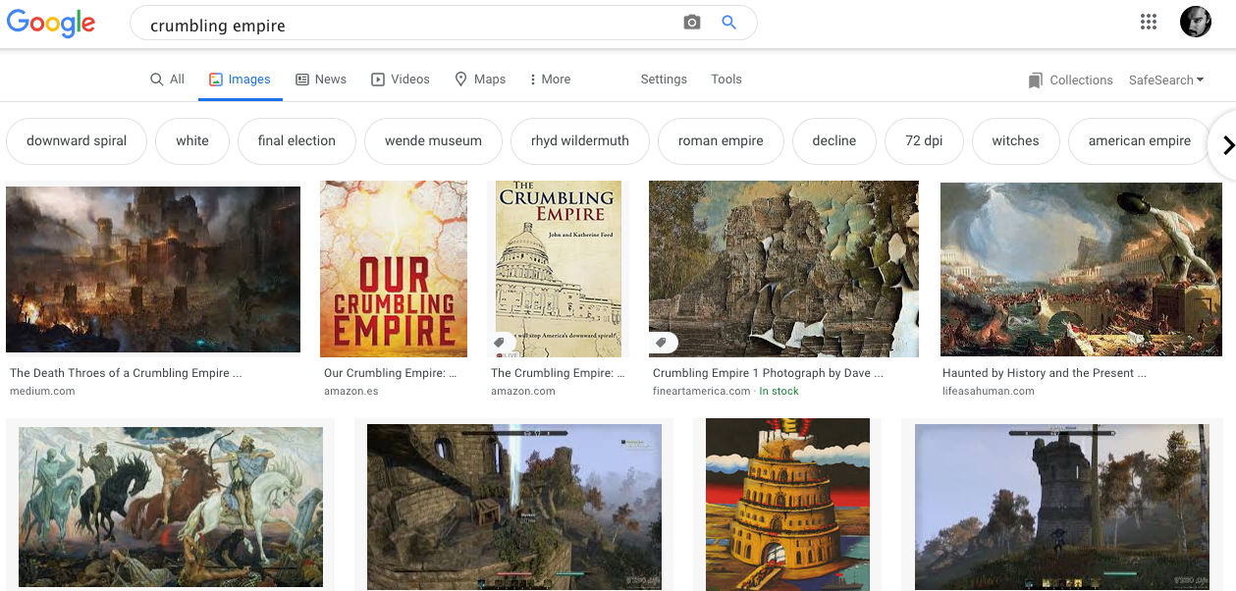Click the camera search-by-image icon

pyautogui.click(x=692, y=23)
